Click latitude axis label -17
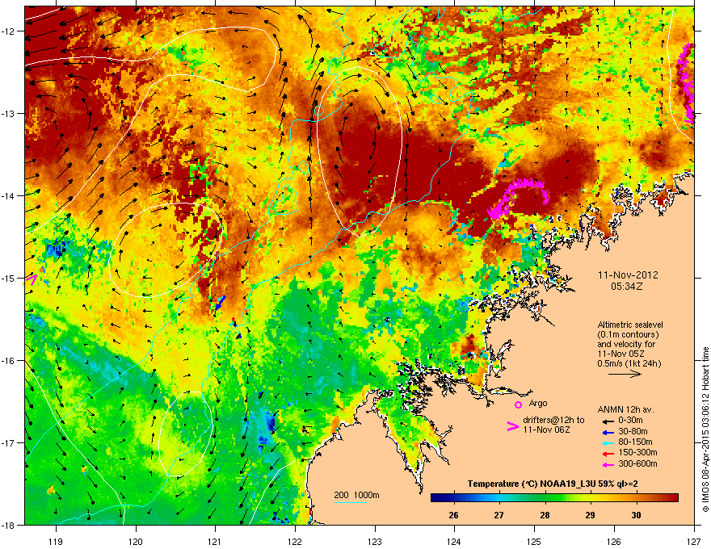Screen dimensions: 711x549 coord(8,442)
